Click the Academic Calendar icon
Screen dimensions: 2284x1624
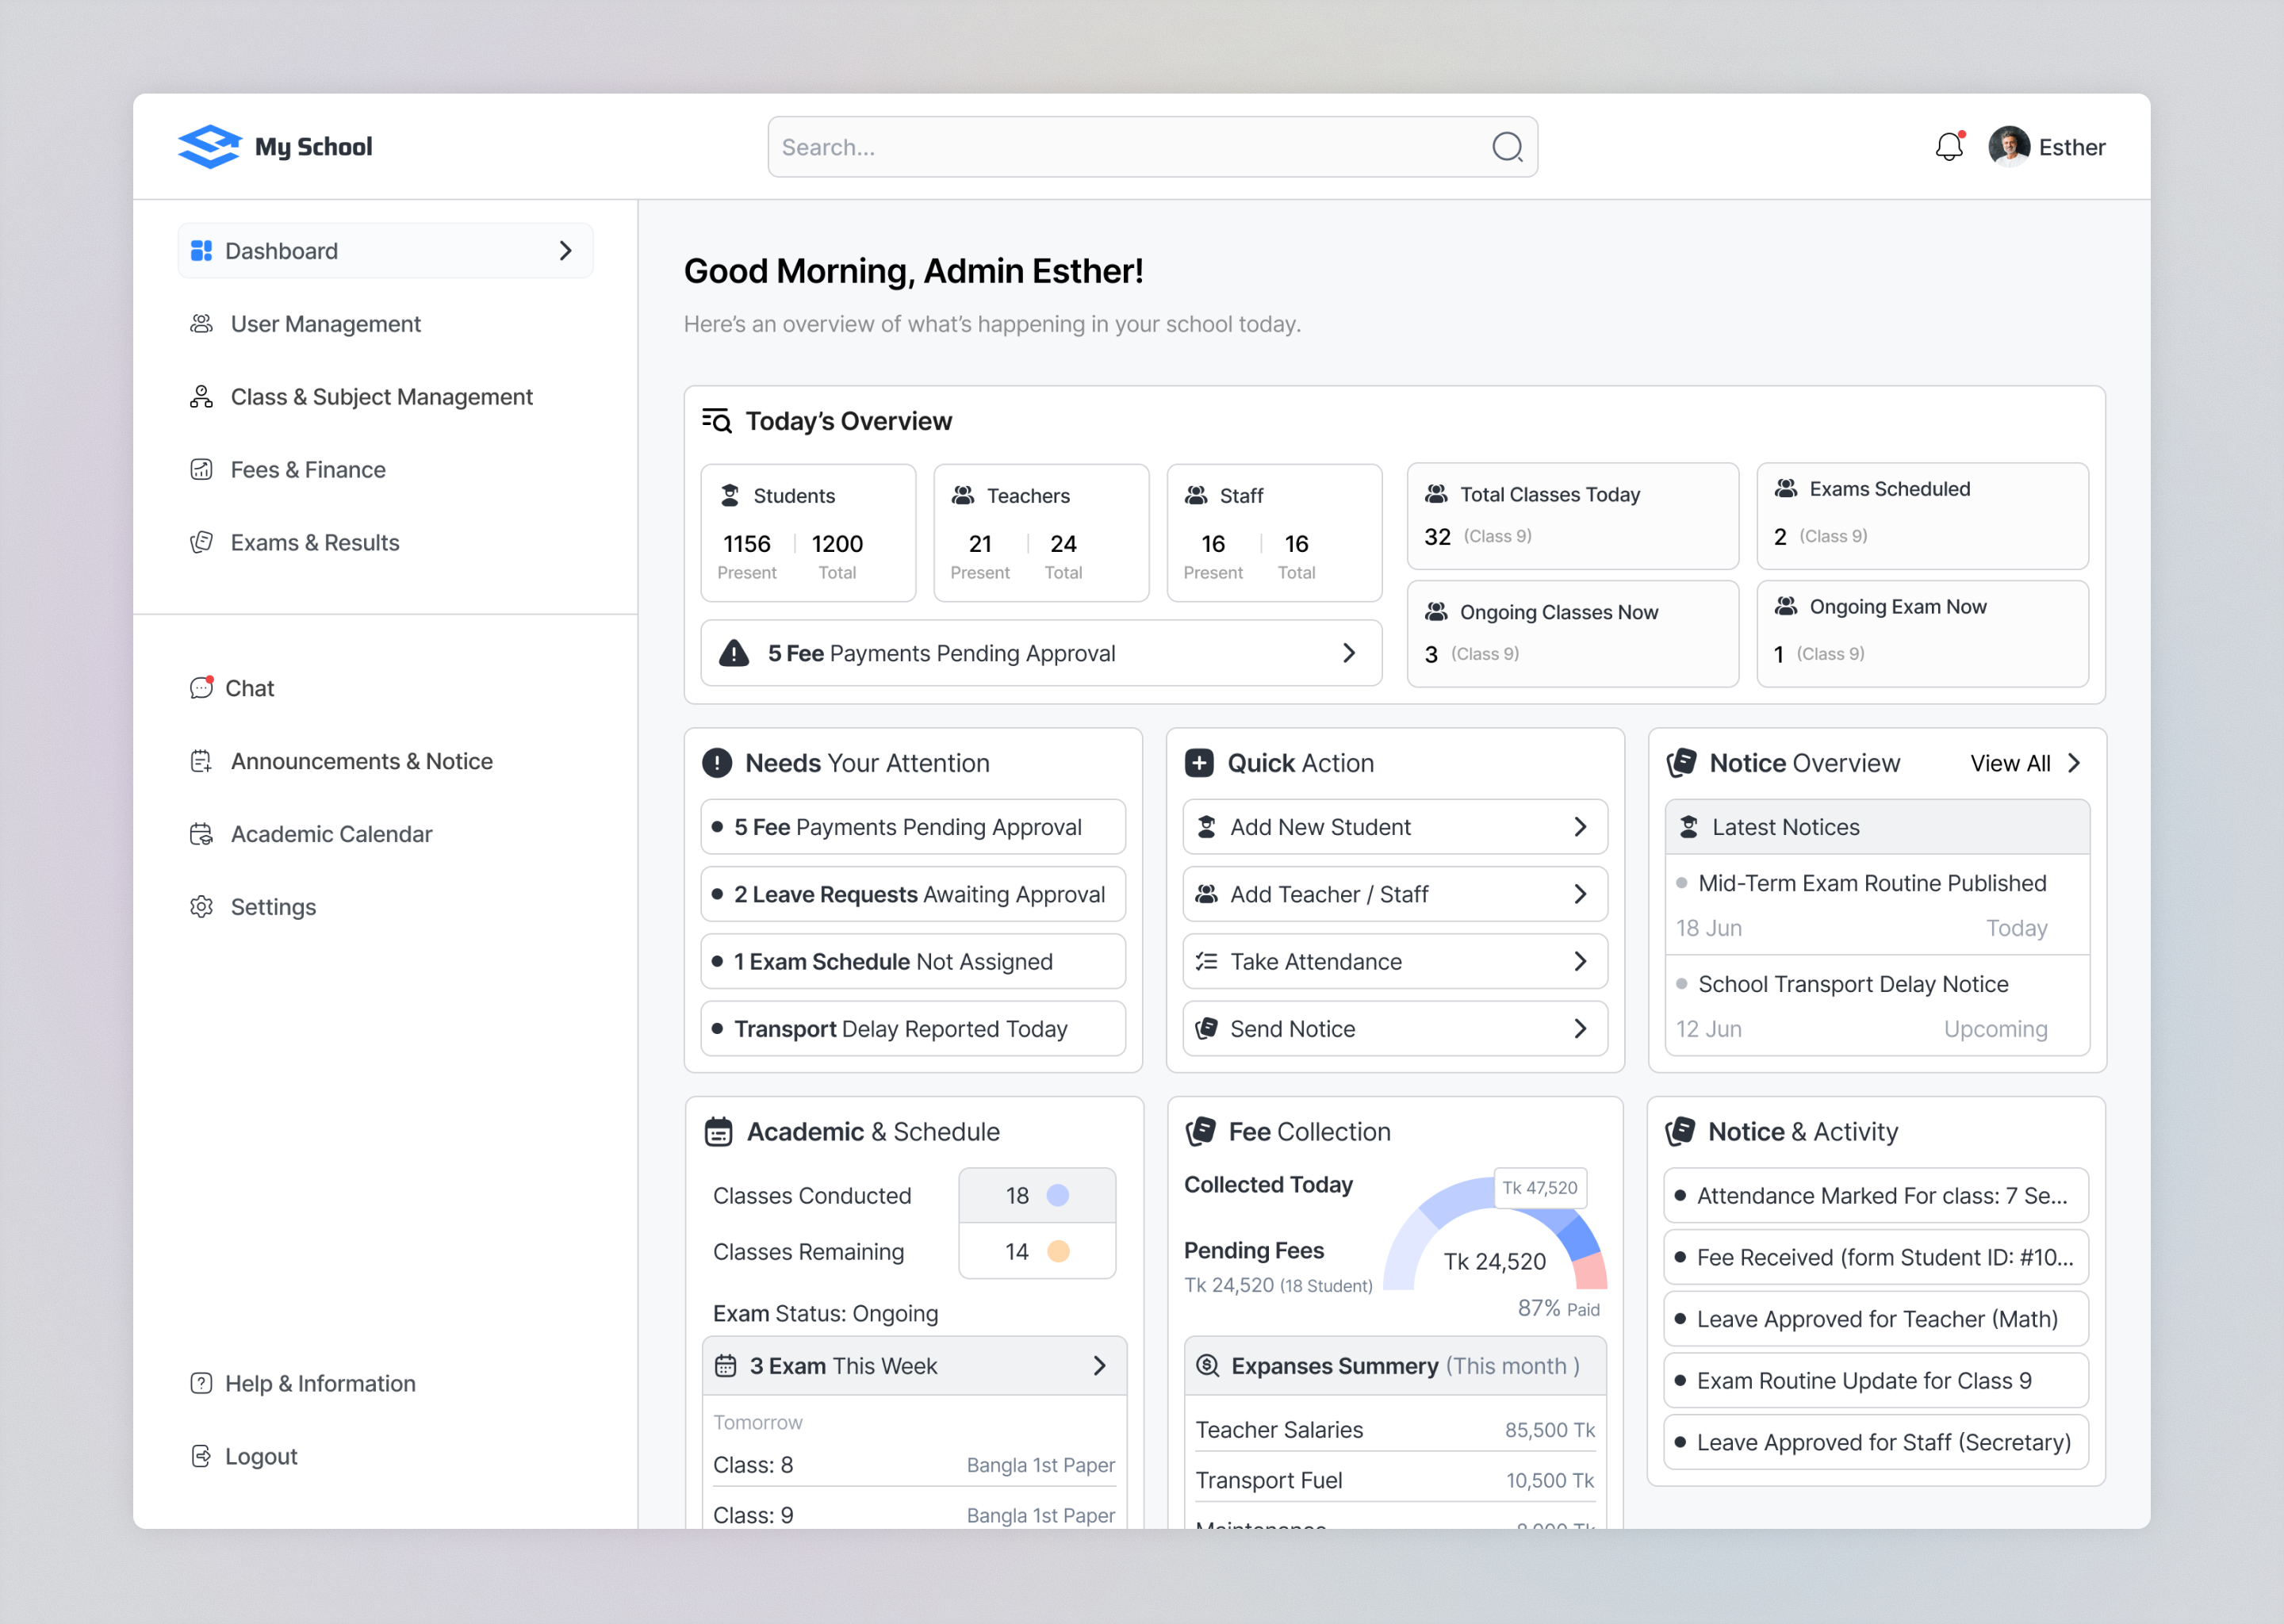pos(201,834)
